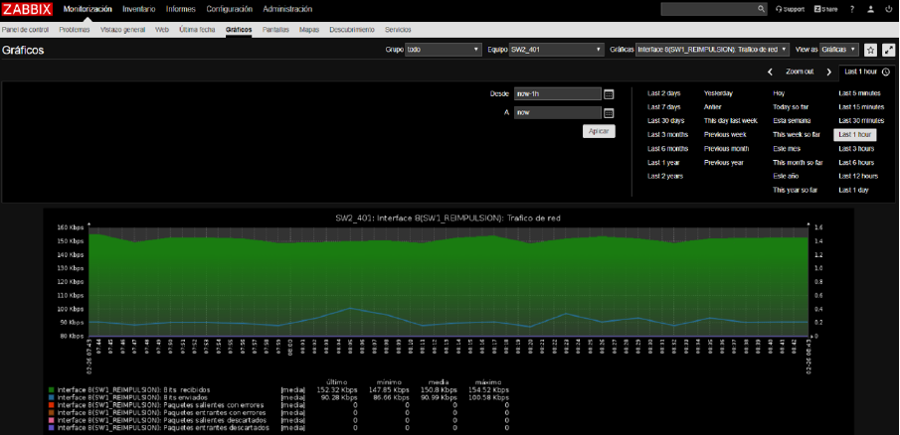The height and width of the screenshot is (435, 900).
Task: Open the Last 1 hour time tab
Action: click(867, 72)
